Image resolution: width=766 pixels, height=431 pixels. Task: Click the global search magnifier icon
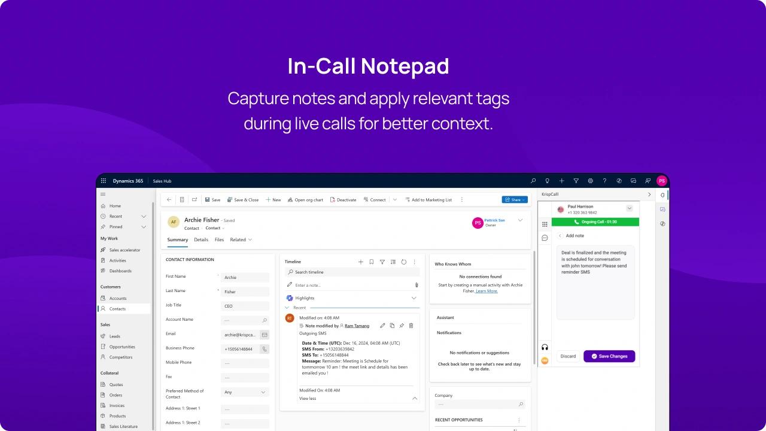[x=533, y=181]
